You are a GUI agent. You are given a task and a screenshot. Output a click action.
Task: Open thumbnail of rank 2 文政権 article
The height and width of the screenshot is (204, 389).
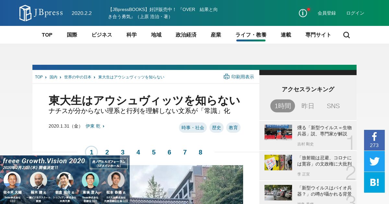(x=278, y=163)
